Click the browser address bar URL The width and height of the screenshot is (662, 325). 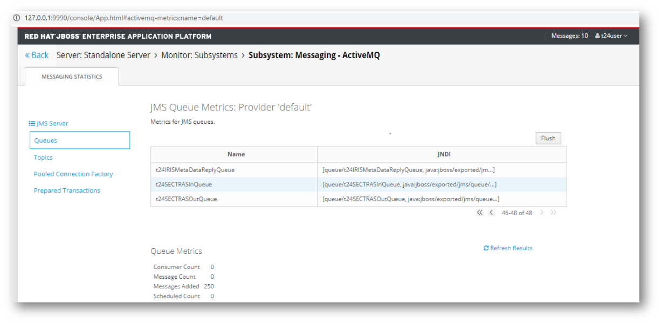pos(123,18)
